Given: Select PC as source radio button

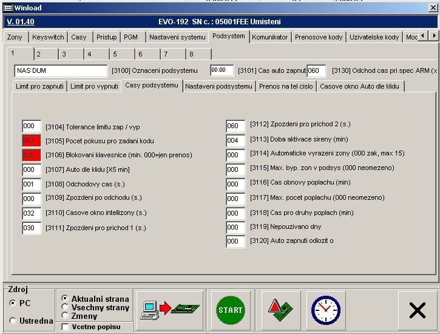Looking at the screenshot, I should click(x=13, y=302).
